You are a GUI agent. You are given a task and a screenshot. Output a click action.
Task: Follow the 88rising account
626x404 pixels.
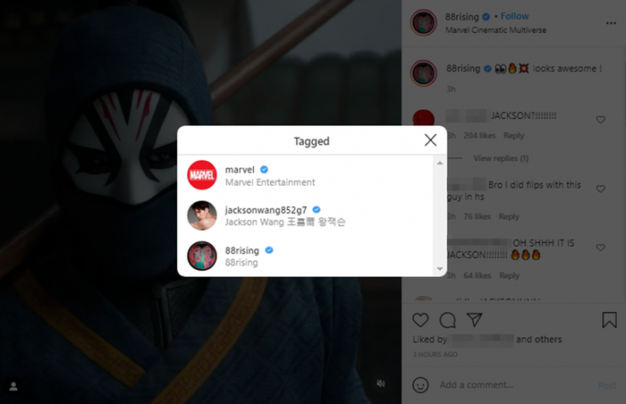click(x=514, y=16)
